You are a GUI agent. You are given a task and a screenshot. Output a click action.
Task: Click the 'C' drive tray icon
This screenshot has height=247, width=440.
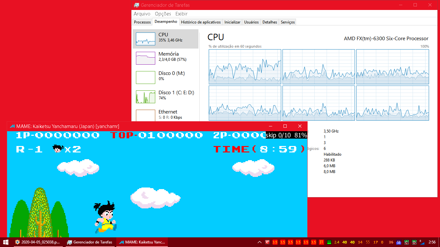point(407,242)
